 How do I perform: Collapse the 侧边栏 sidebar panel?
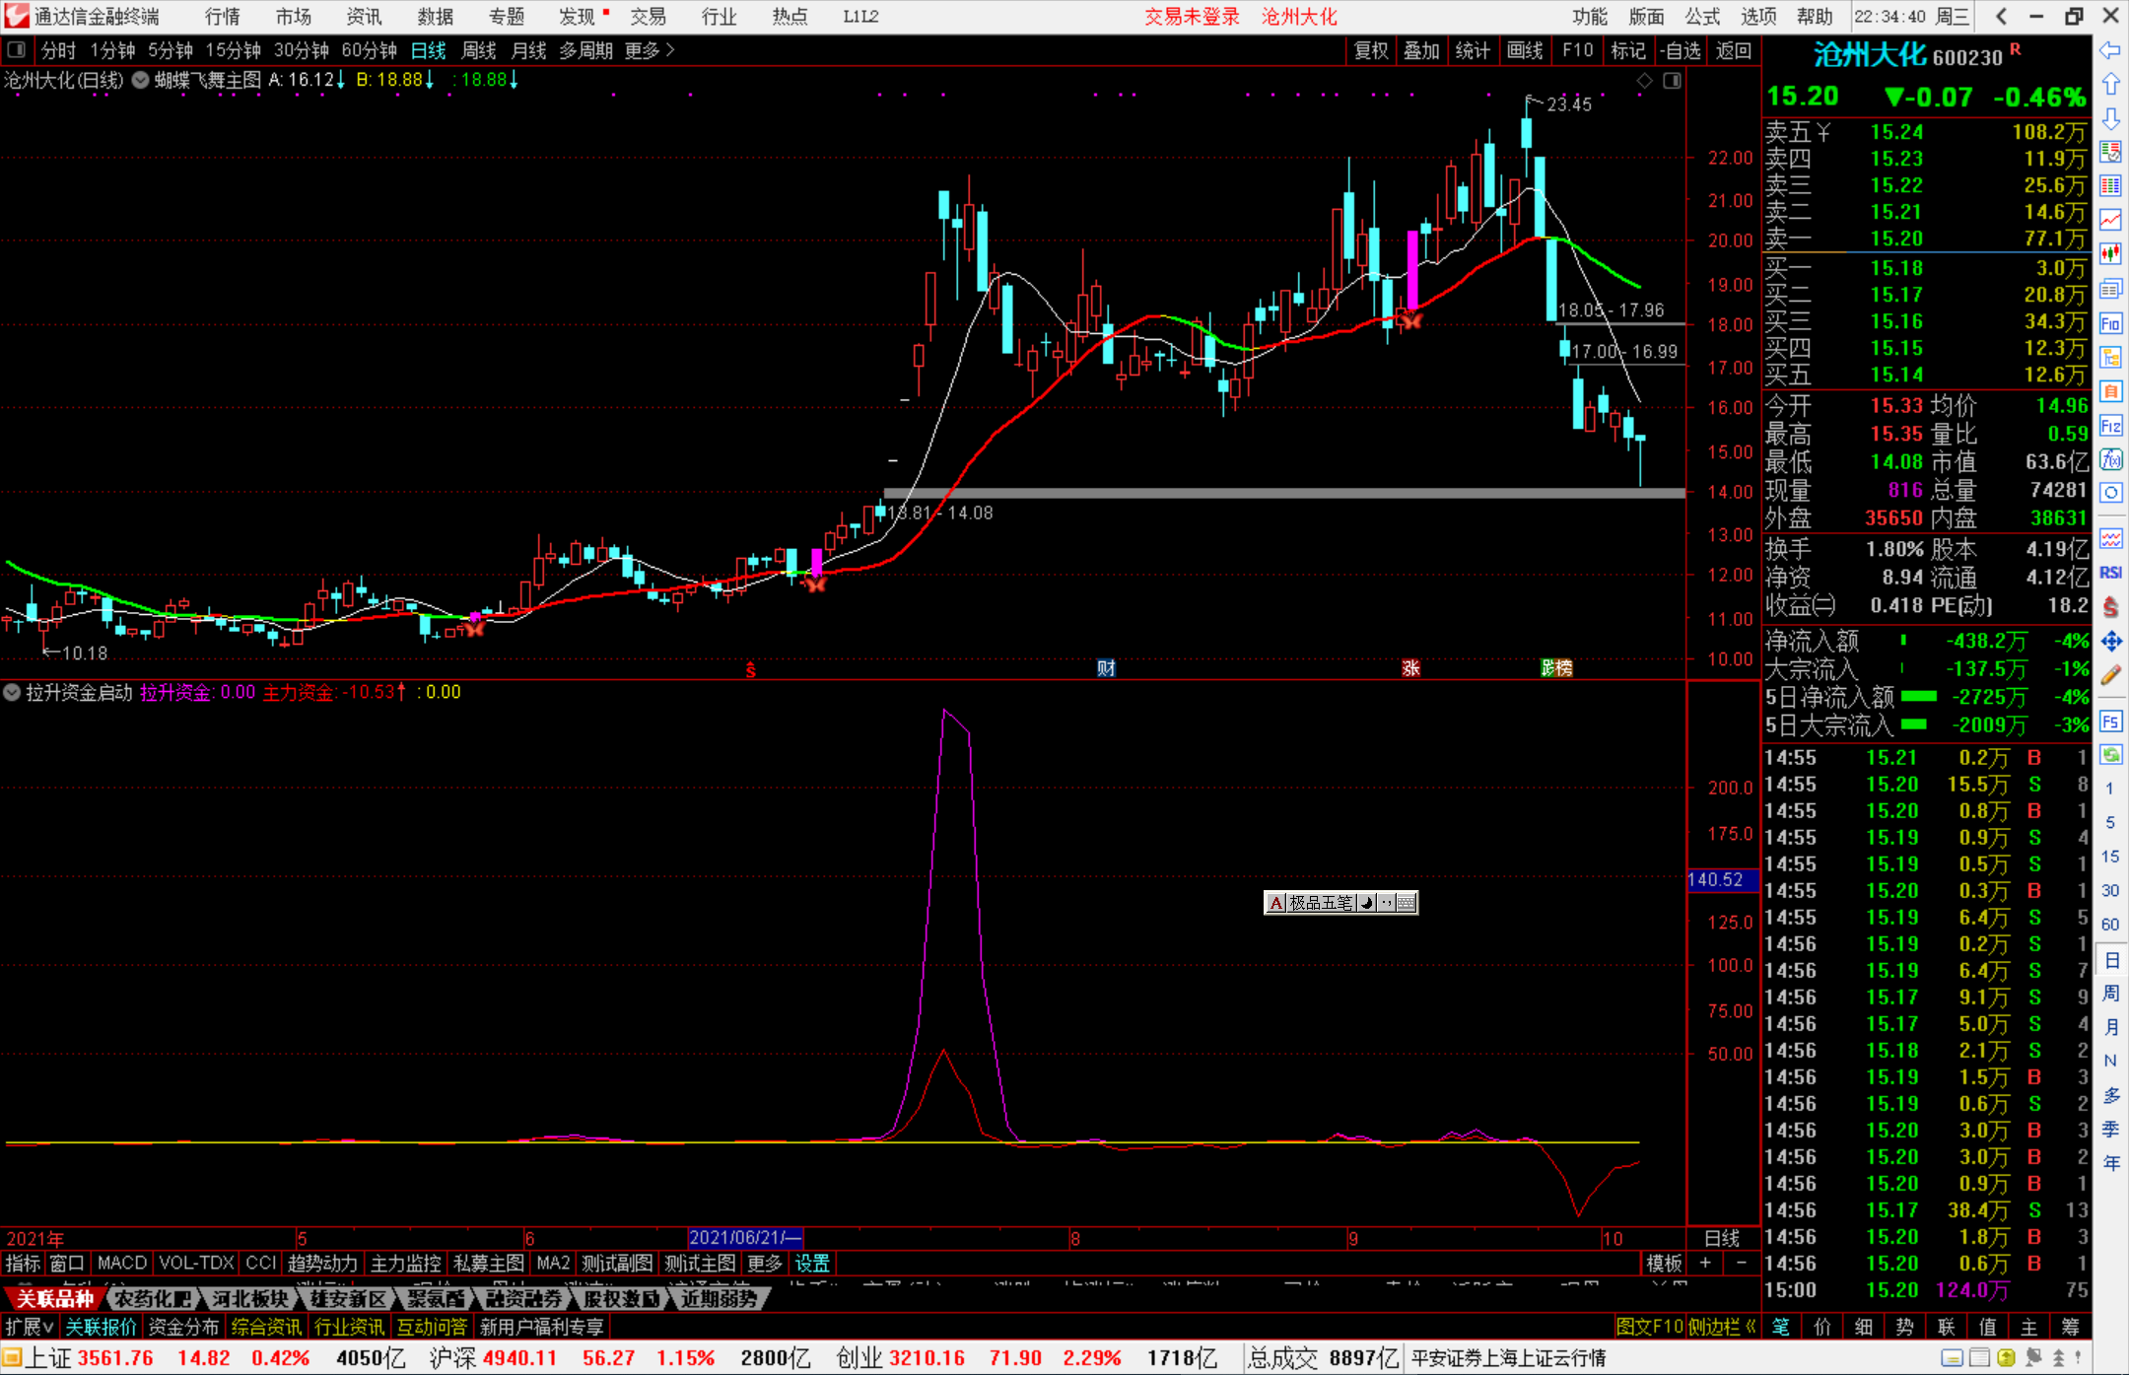click(1722, 1327)
